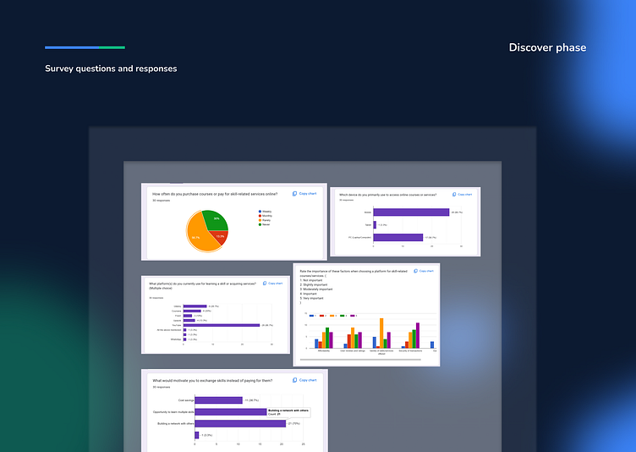This screenshot has width=636, height=452.
Task: Click the blue Weekly dot in pie legend
Action: (260, 212)
